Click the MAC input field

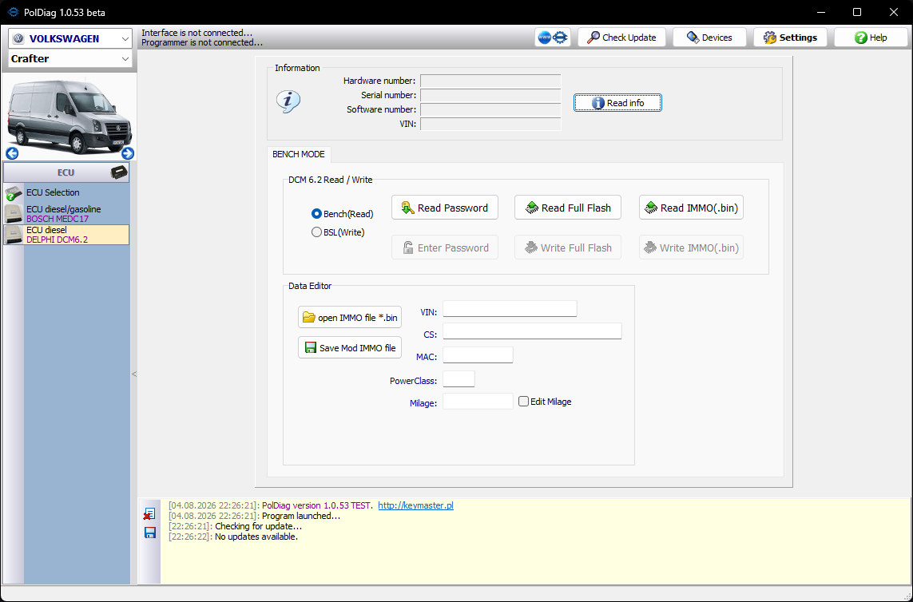pyautogui.click(x=478, y=354)
